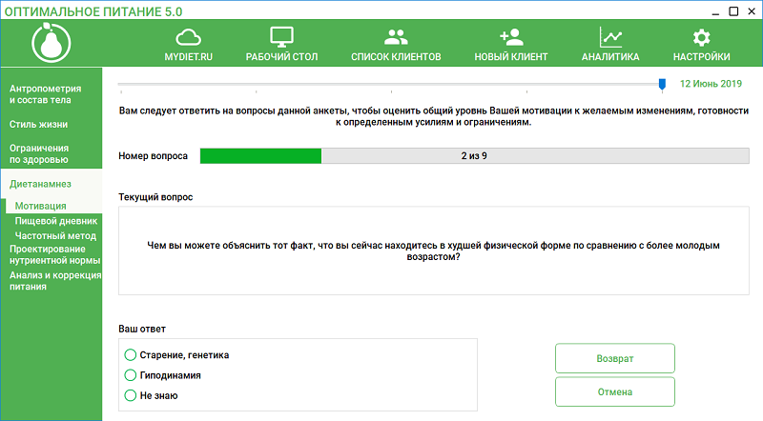The image size is (763, 421).
Task: Select the 'Старение, генетика' answer
Action: point(132,355)
